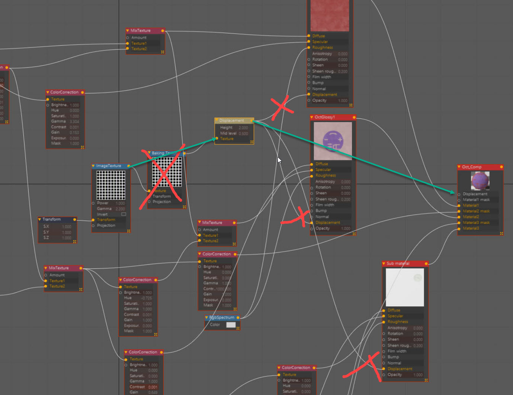Image resolution: width=513 pixels, height=395 pixels.
Task: Click the Oct_Comp sphere preview thumbnail
Action: tap(480, 181)
